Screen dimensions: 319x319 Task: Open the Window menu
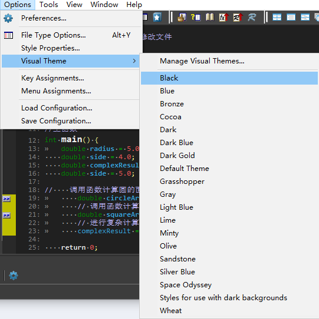click(x=104, y=5)
